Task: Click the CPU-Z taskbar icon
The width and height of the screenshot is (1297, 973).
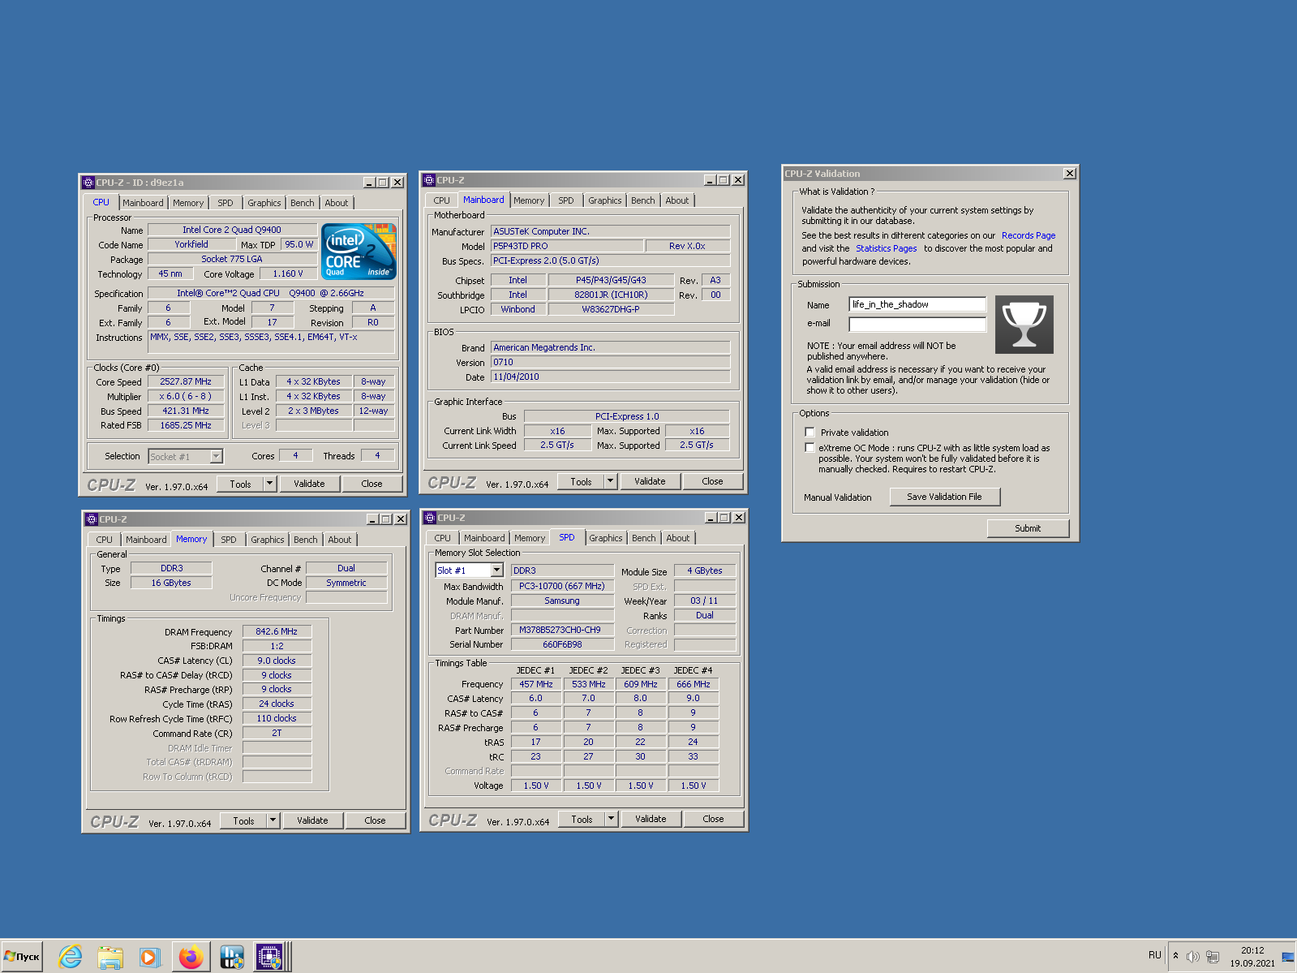Action: [268, 957]
